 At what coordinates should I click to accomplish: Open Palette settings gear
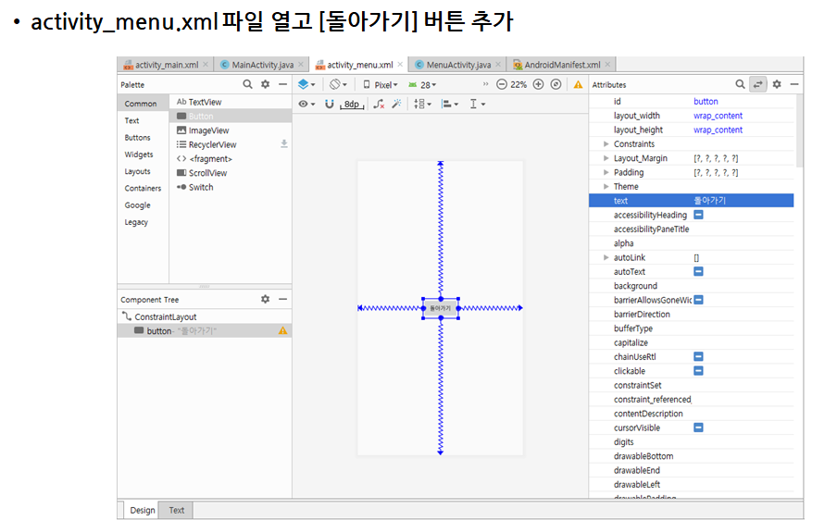click(x=266, y=84)
